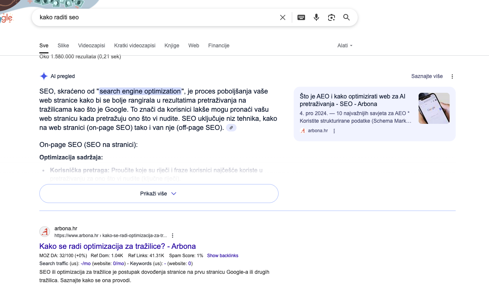This screenshot has height=292, width=489.
Task: Open the on-screen keyboard input tool
Action: 301,17
